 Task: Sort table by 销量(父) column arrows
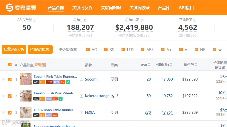(171, 65)
